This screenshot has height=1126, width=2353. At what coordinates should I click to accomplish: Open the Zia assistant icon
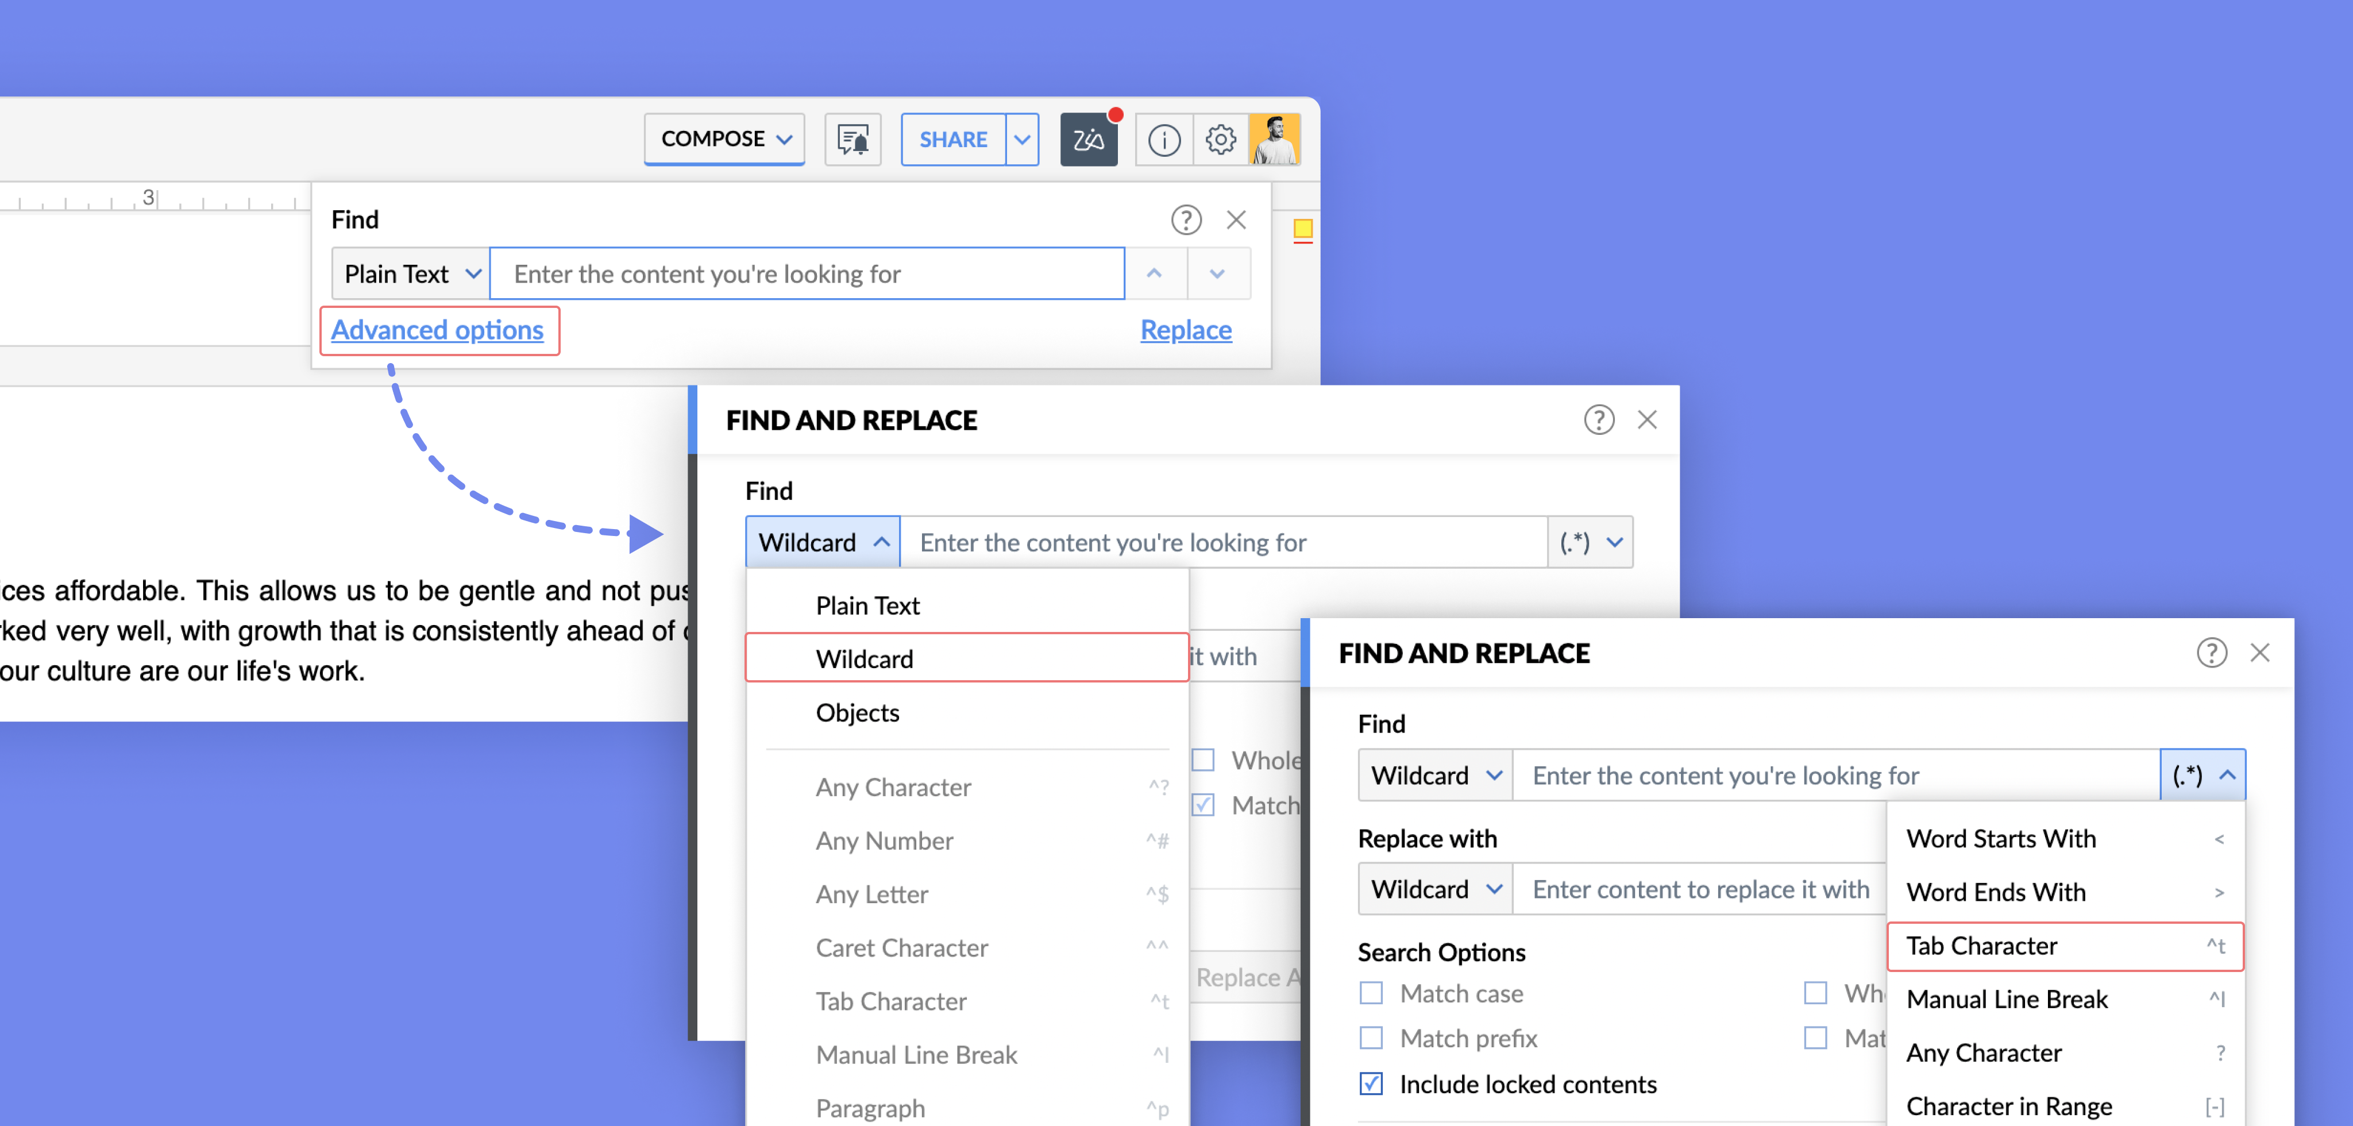pos(1088,140)
